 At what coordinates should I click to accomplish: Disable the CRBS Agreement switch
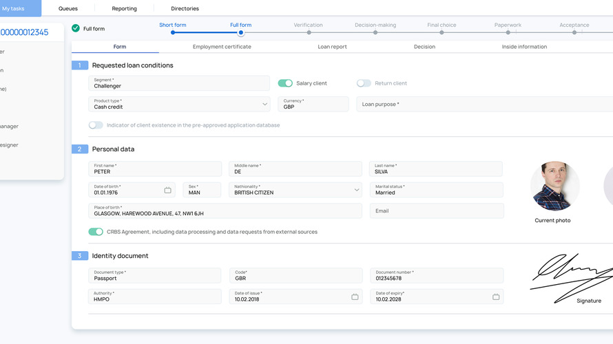point(96,232)
